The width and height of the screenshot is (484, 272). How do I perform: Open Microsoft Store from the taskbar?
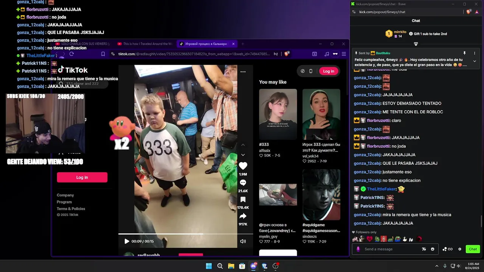pyautogui.click(x=242, y=266)
